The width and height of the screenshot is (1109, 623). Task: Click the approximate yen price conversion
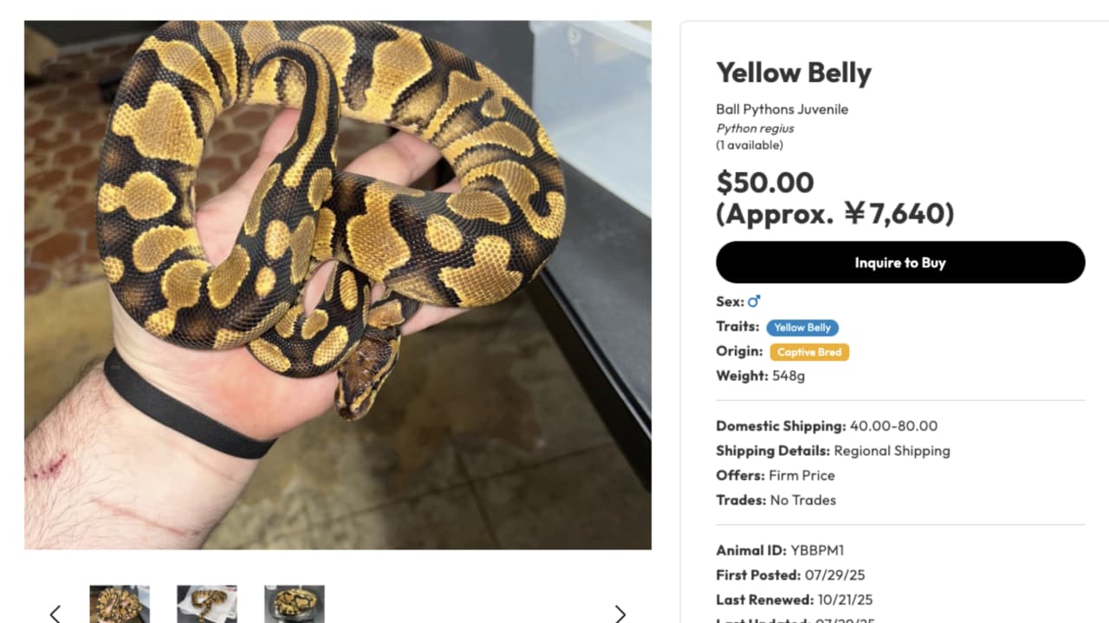tap(835, 213)
